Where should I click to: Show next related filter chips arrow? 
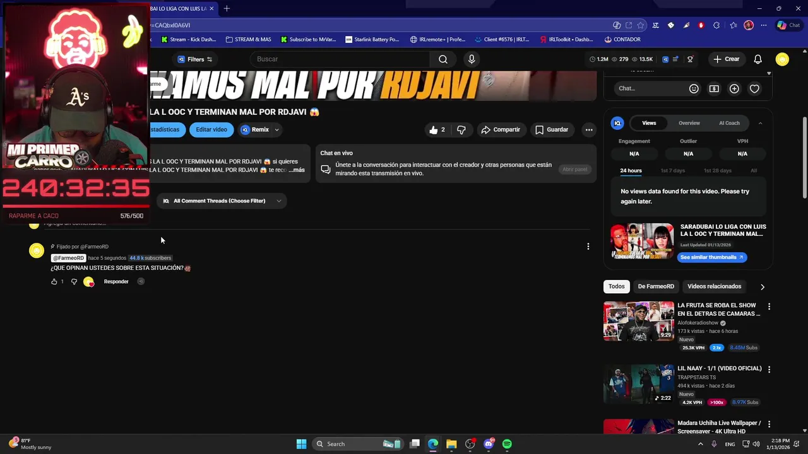(x=762, y=287)
